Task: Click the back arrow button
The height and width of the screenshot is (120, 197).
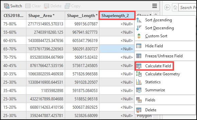Action: pos(167,8)
